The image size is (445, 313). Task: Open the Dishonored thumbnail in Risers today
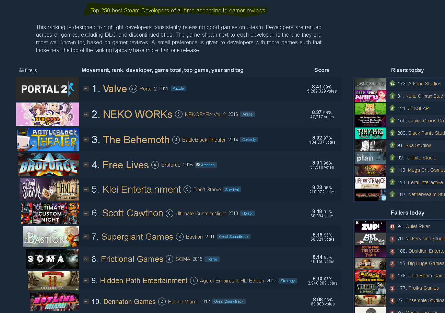pyautogui.click(x=370, y=84)
